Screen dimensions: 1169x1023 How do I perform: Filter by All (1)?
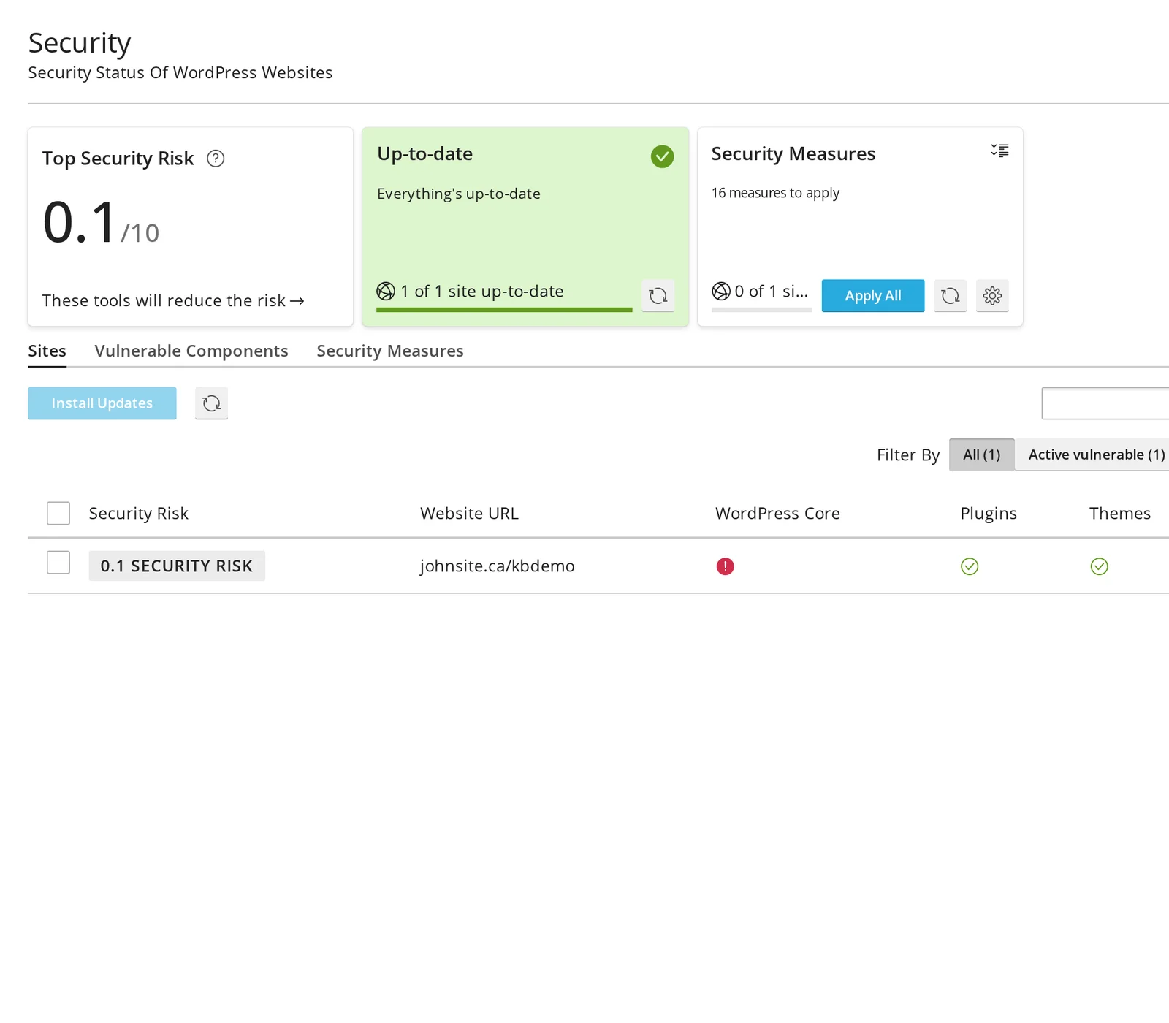(x=981, y=455)
